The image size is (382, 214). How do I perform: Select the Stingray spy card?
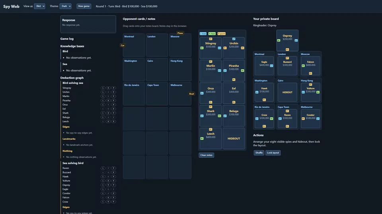210,48
